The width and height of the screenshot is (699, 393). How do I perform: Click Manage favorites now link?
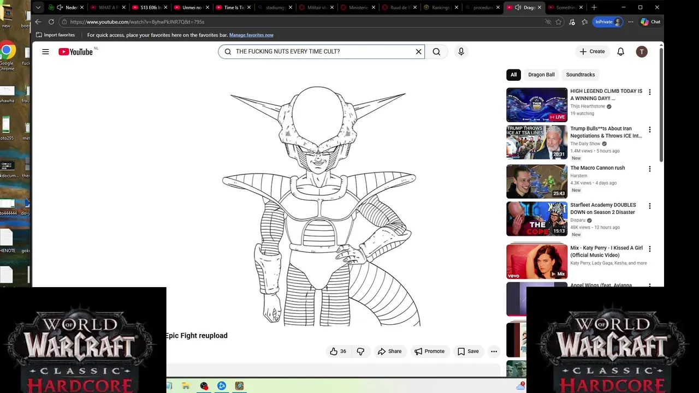click(x=251, y=35)
